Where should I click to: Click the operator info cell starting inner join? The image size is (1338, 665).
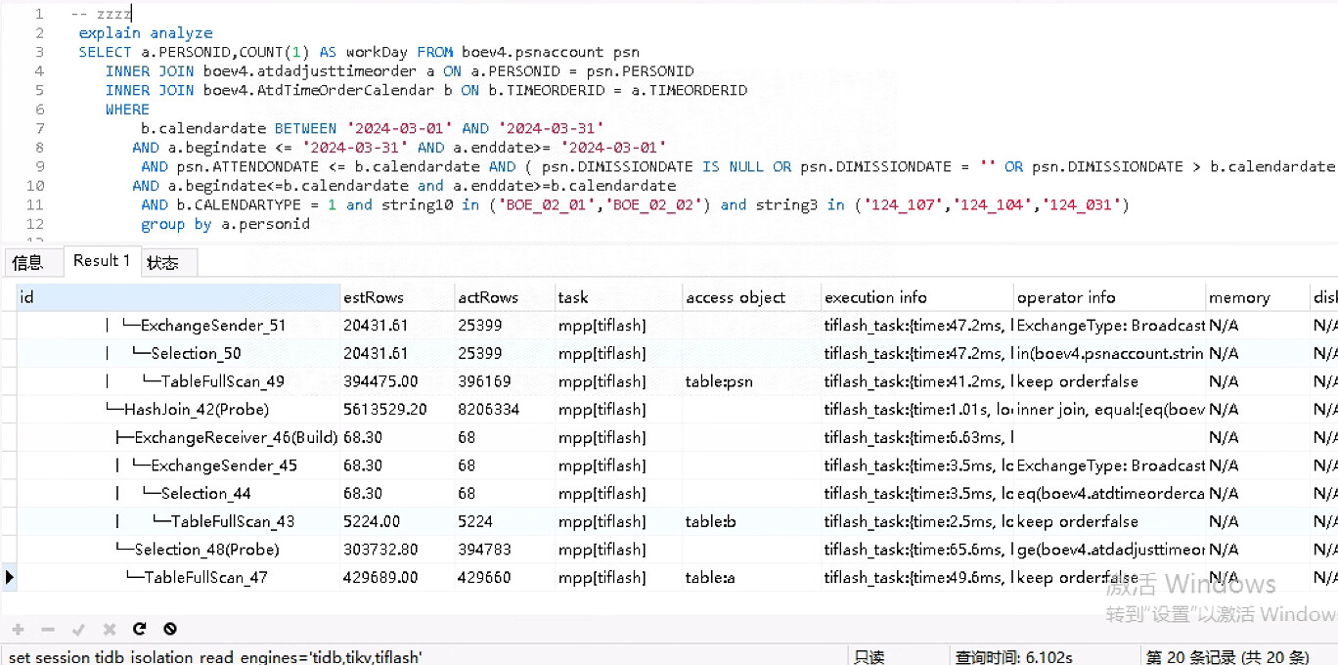[1109, 410]
